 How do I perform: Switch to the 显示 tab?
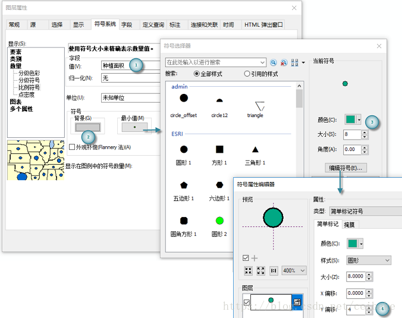78,24
